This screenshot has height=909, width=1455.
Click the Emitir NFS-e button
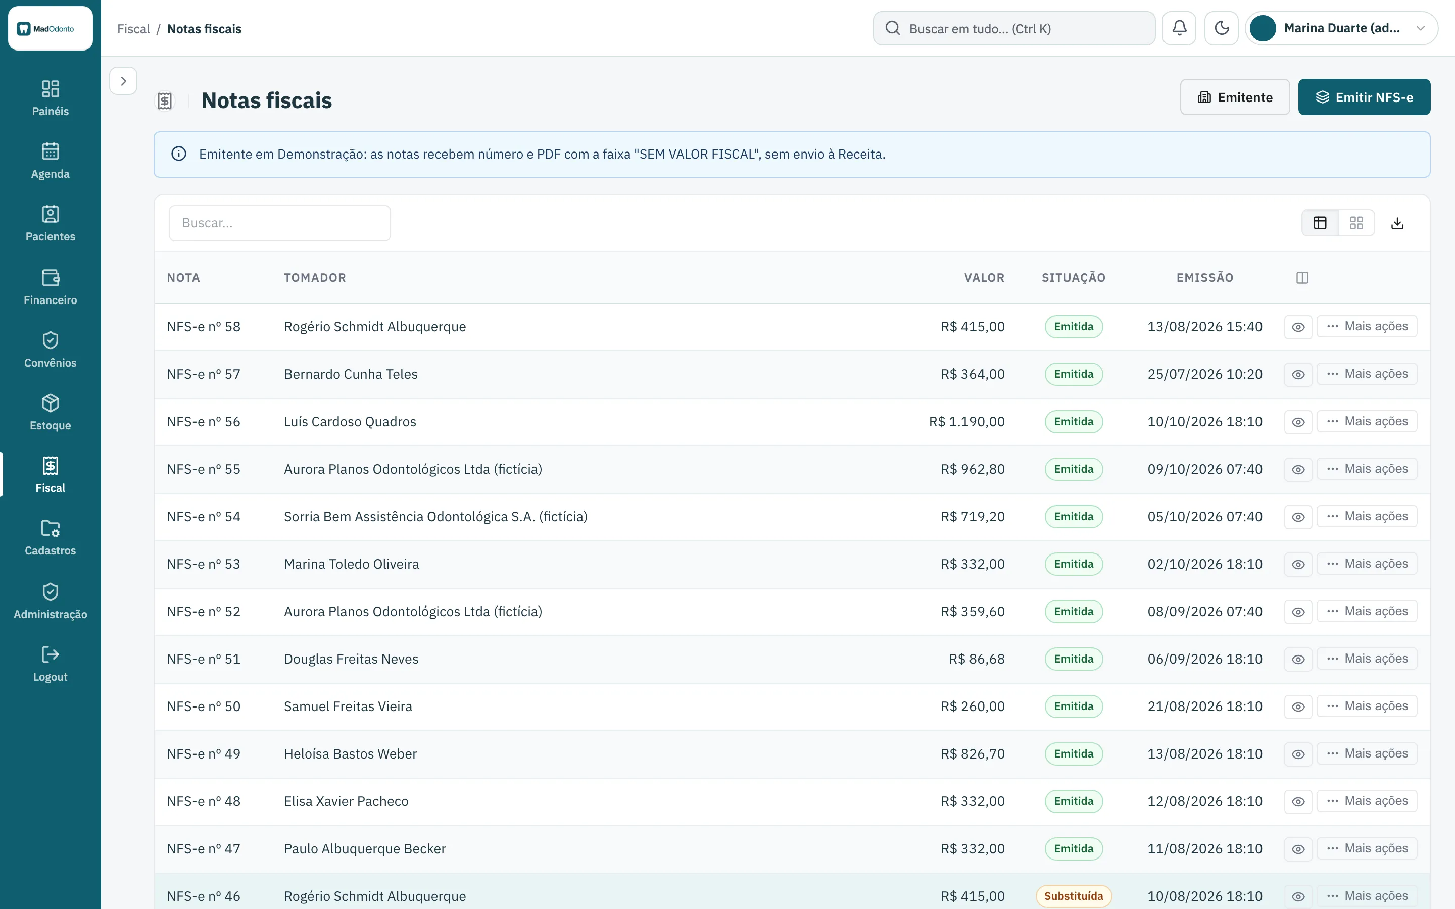(1364, 97)
